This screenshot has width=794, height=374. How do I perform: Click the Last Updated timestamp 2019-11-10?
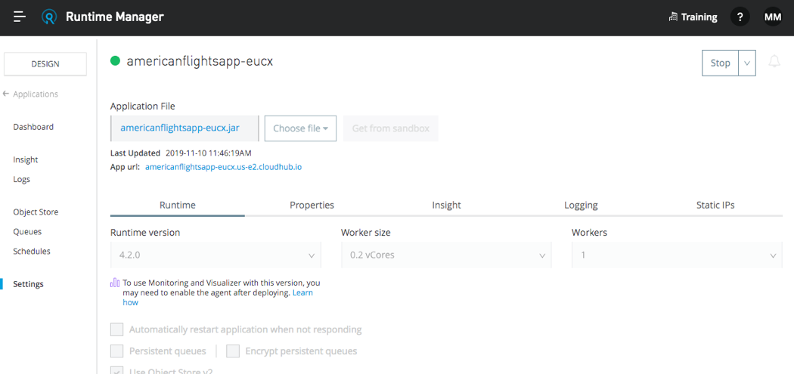pyautogui.click(x=209, y=153)
